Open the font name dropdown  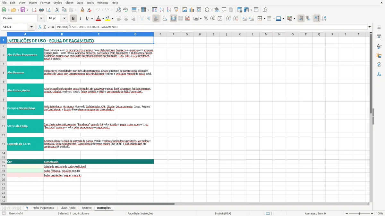[41, 19]
